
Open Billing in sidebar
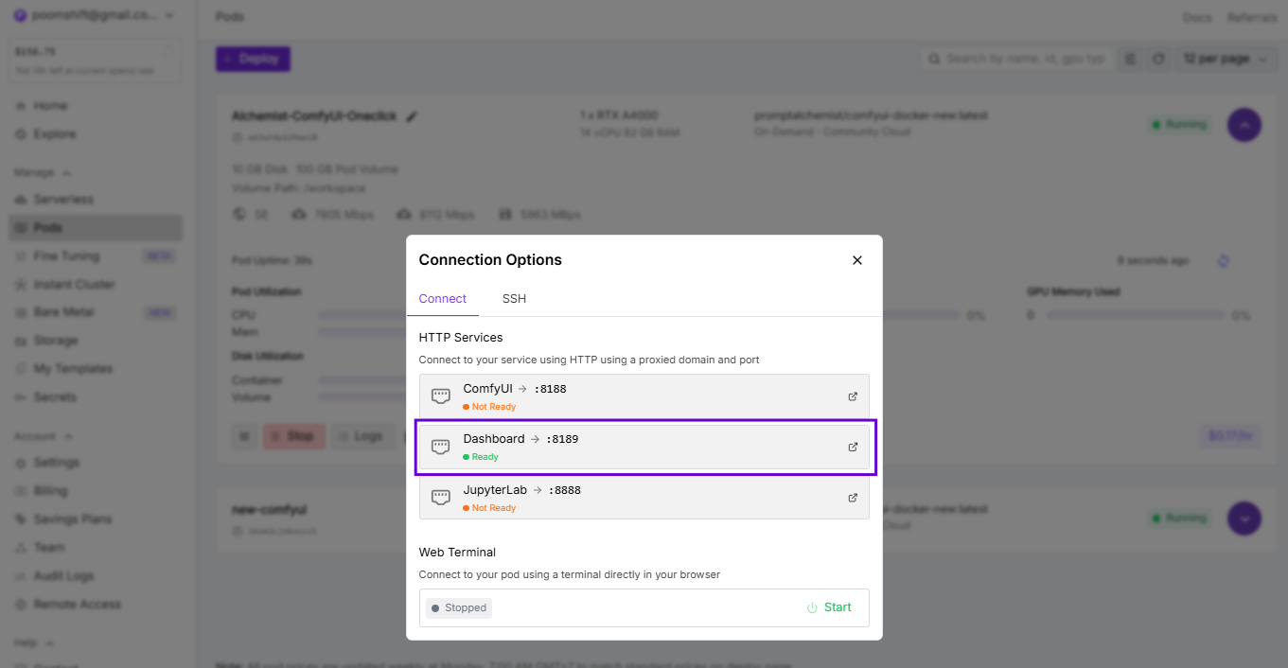click(50, 491)
